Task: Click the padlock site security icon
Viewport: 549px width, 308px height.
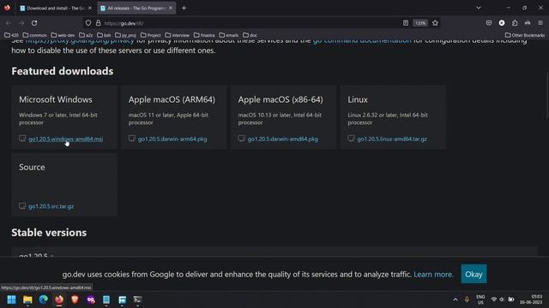Action: (x=99, y=23)
